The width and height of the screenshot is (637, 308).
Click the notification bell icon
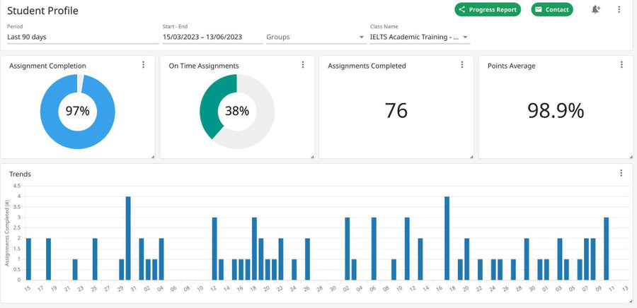tap(596, 9)
